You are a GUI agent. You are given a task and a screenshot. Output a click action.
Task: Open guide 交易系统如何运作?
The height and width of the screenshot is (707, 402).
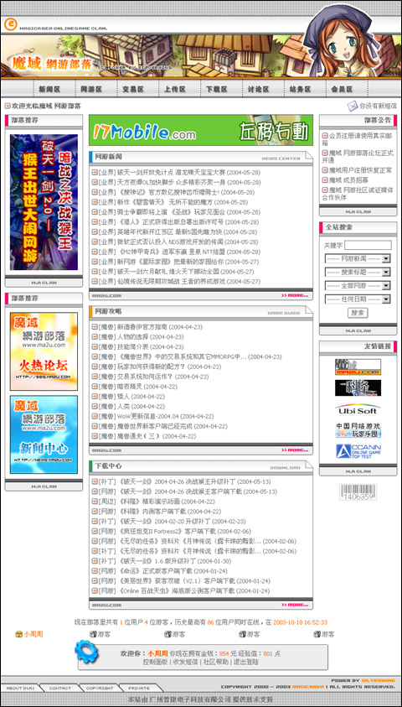click(146, 377)
